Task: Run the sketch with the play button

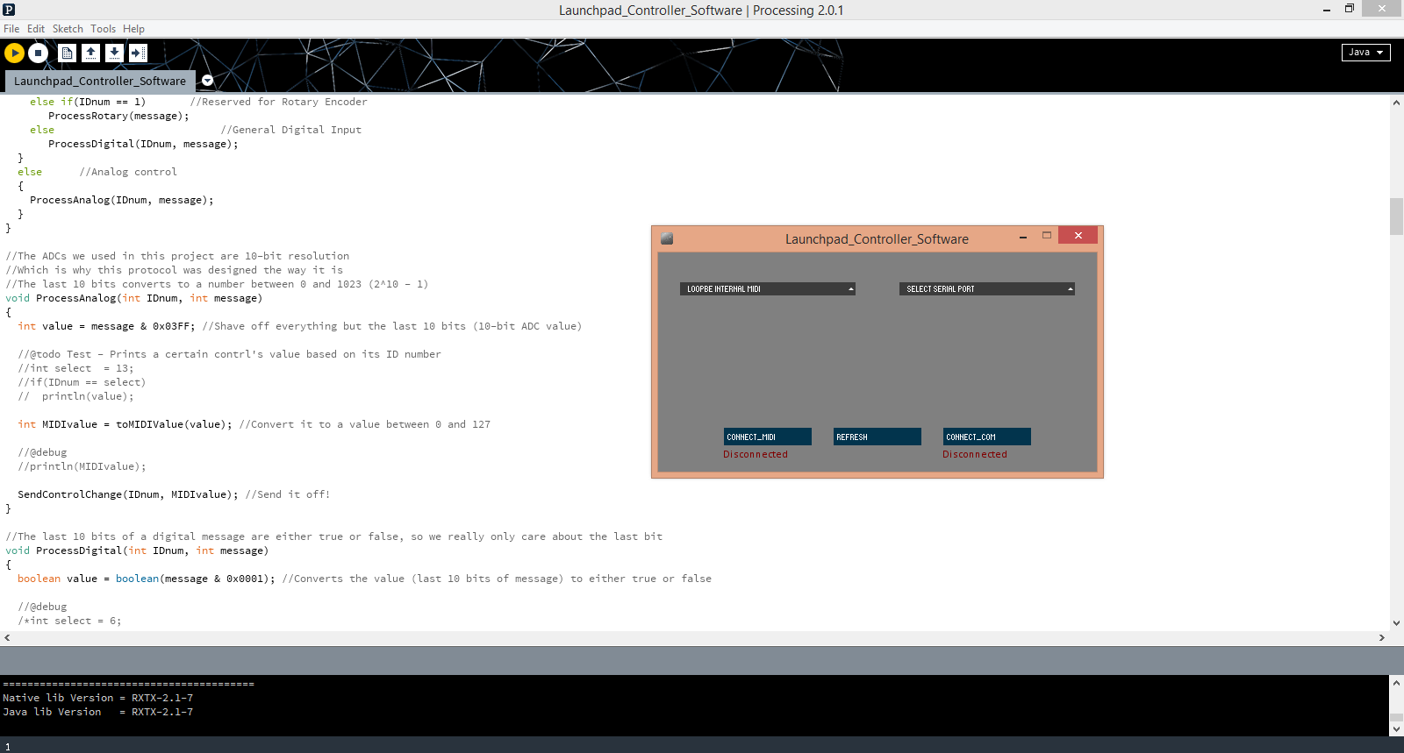Action: (14, 53)
